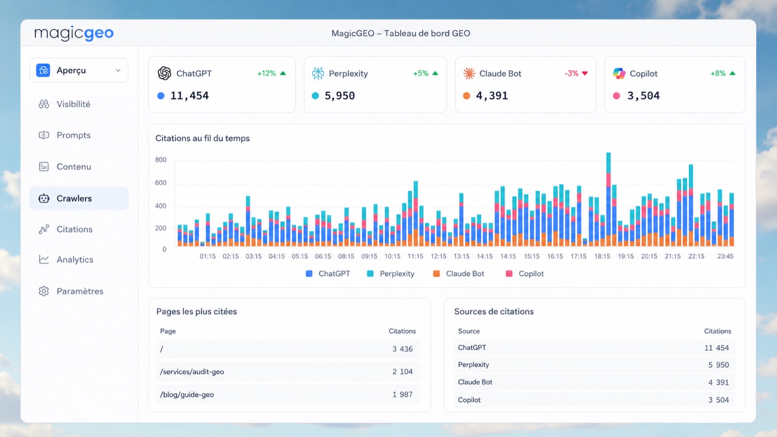Viewport: 777px width, 437px height.
Task: Click the Copilot count 3,504
Action: (643, 96)
